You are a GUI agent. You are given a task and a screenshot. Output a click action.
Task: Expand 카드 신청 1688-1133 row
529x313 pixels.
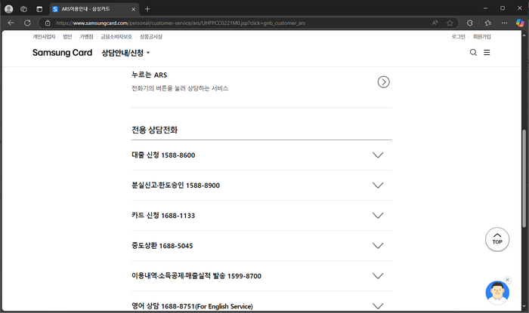[261, 216]
